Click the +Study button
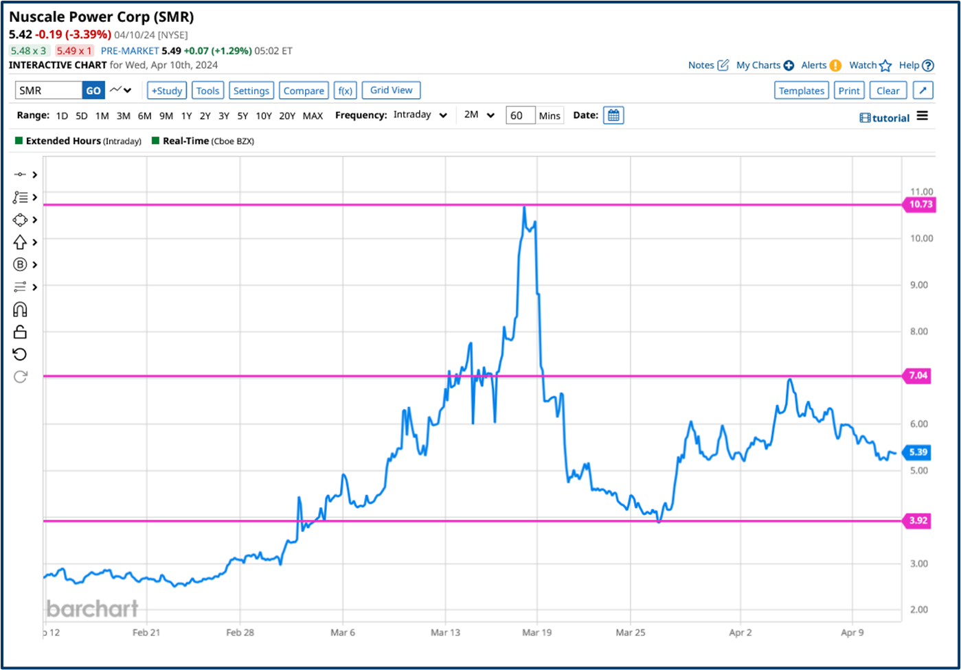The image size is (961, 670). pos(167,91)
